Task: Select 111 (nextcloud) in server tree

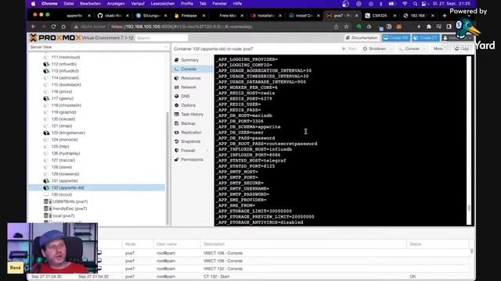Action: (66, 57)
